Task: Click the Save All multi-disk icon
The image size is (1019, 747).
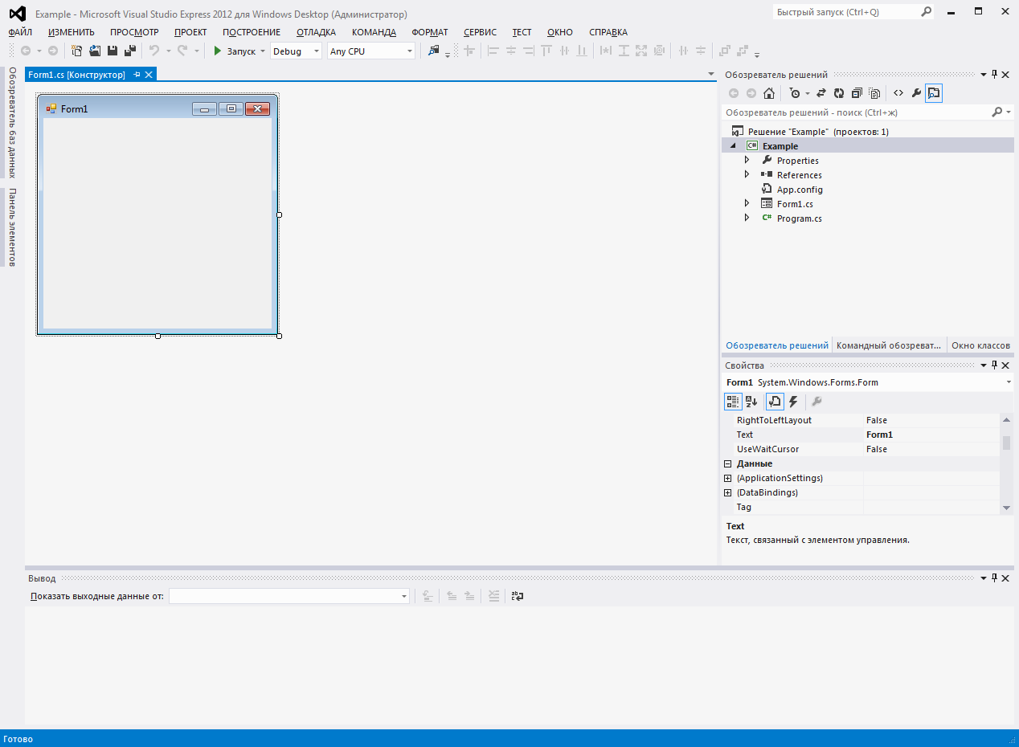Action: click(129, 51)
